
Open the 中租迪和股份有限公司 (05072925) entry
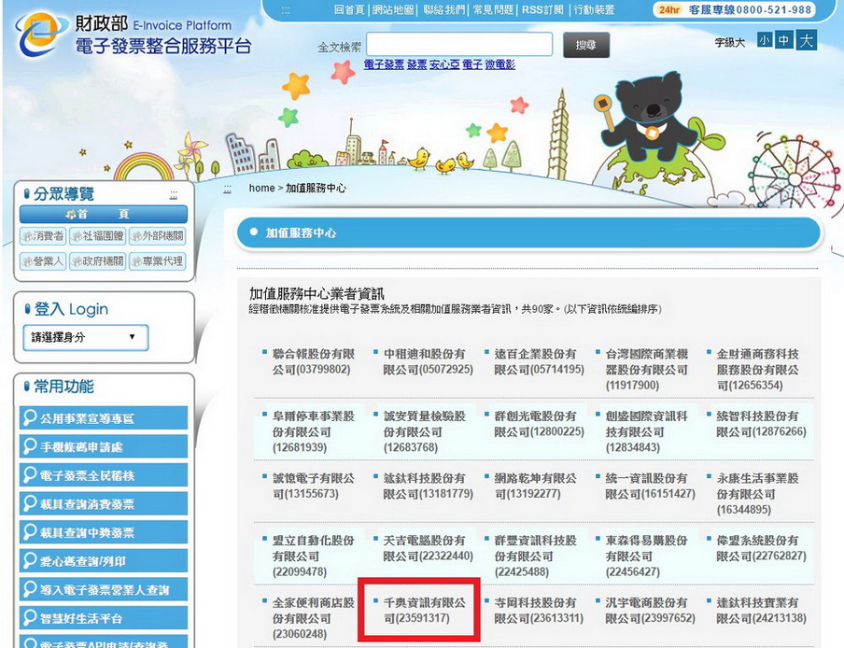(428, 361)
